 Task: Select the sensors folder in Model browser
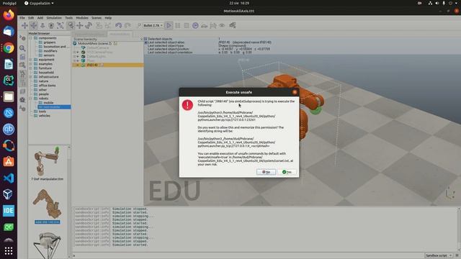(49, 55)
